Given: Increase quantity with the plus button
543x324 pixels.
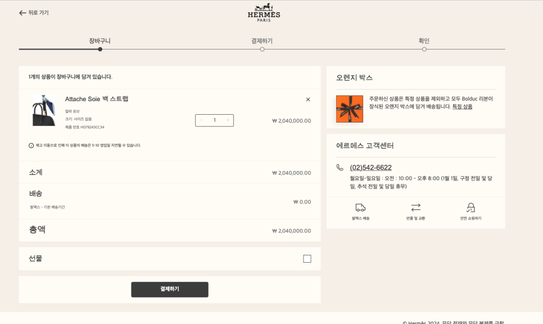Looking at the screenshot, I should 228,120.
